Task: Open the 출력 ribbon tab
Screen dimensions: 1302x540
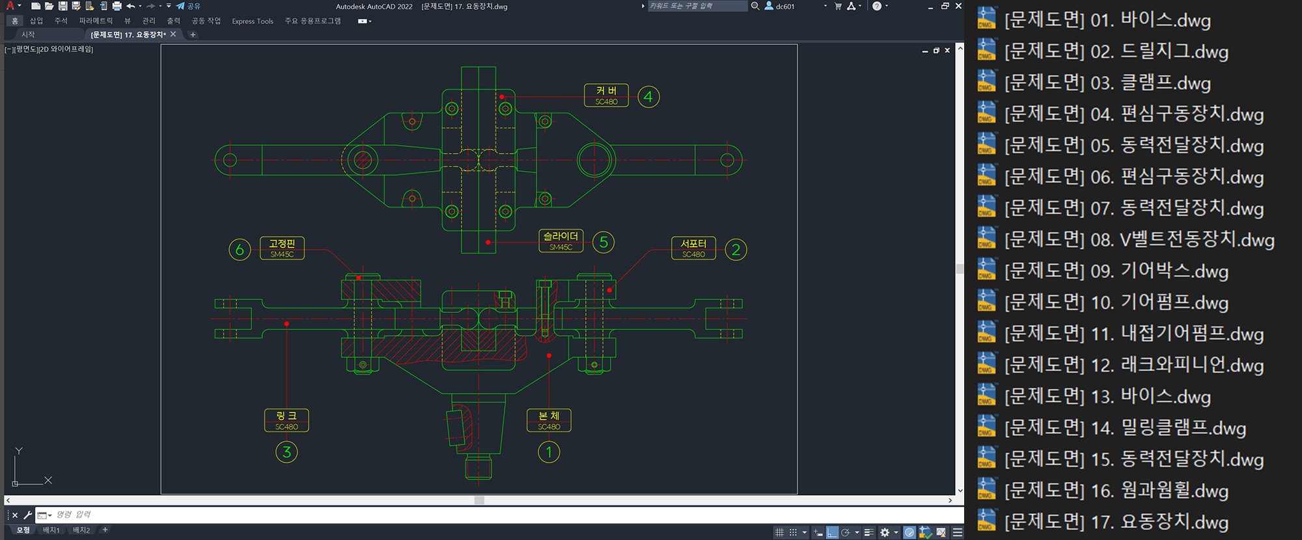Action: pyautogui.click(x=174, y=21)
